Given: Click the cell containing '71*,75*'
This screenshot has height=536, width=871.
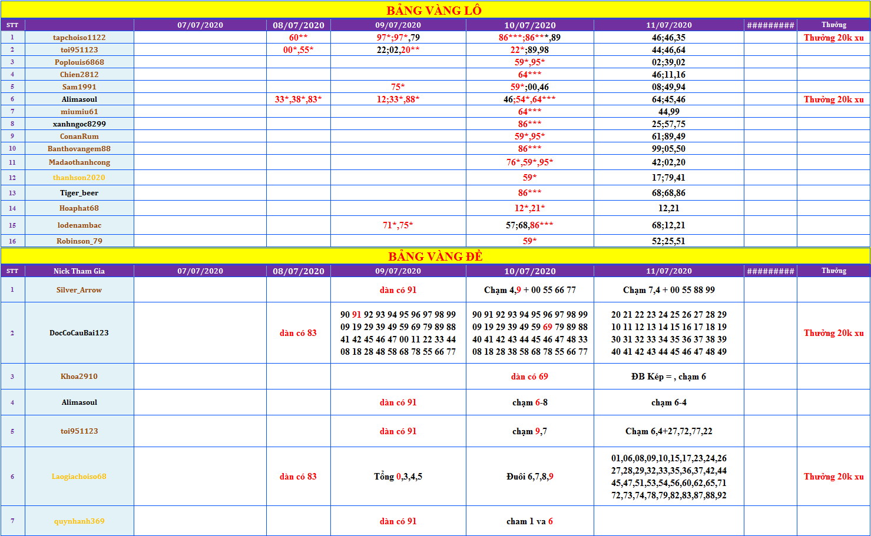Looking at the screenshot, I should [398, 225].
